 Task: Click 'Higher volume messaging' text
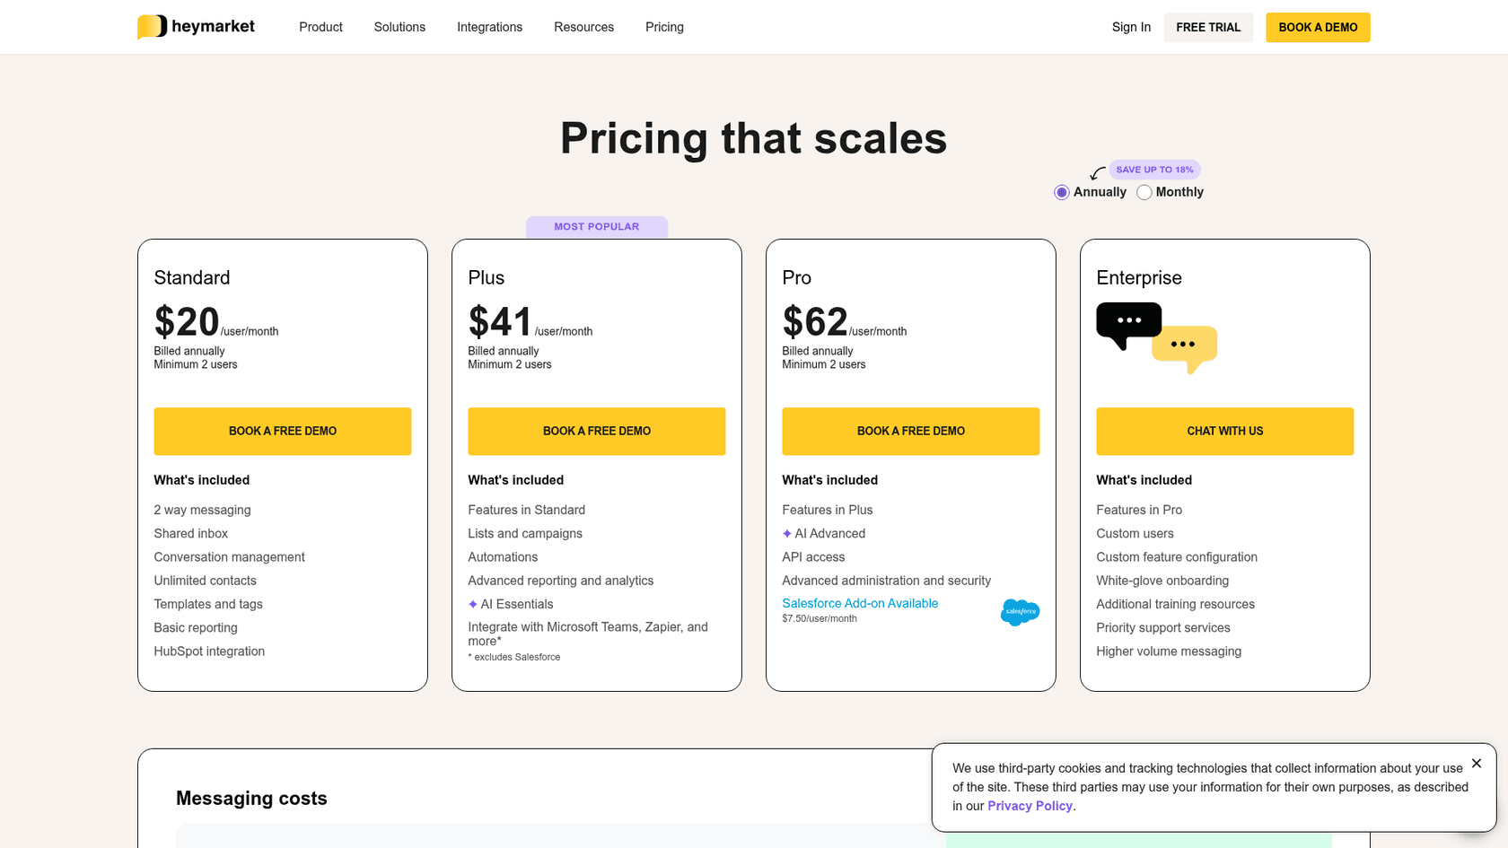1169,651
